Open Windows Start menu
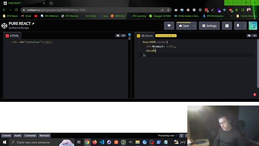 (x=4, y=142)
